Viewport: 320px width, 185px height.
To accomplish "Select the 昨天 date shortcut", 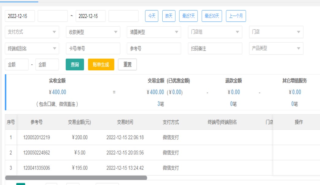I will click(169, 16).
